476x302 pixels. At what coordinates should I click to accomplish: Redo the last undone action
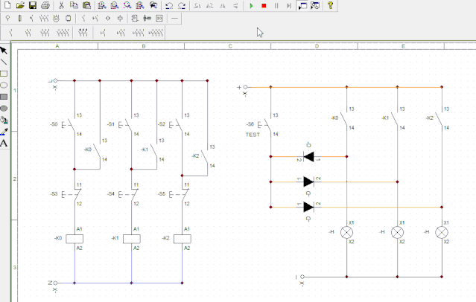(182, 5)
